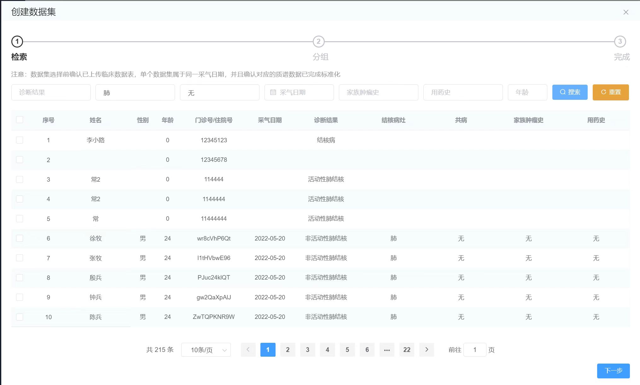This screenshot has width=640, height=385.
Task: Open the 用药史 filter
Action: 463,92
